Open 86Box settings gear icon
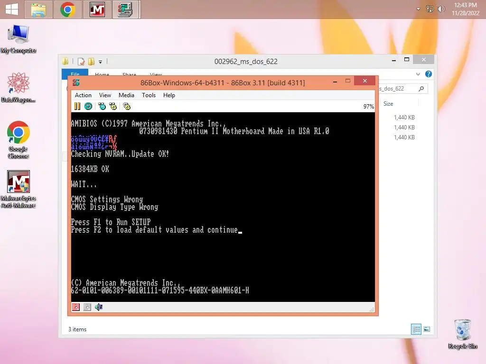 (x=127, y=107)
